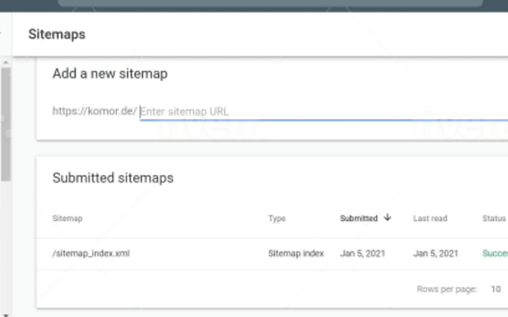The width and height of the screenshot is (508, 317).
Task: Sort by the Type column header
Action: pyautogui.click(x=276, y=219)
